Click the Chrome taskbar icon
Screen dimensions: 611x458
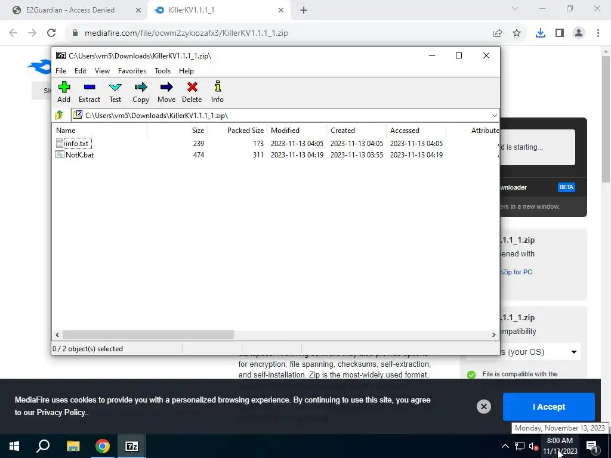point(103,446)
